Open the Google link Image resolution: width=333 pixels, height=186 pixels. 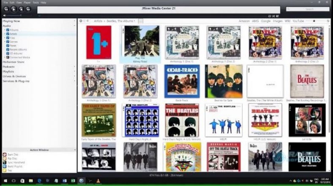click(x=266, y=21)
